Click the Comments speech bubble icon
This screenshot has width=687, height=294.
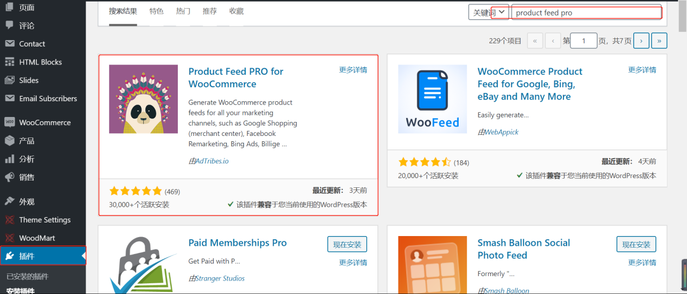coord(9,25)
